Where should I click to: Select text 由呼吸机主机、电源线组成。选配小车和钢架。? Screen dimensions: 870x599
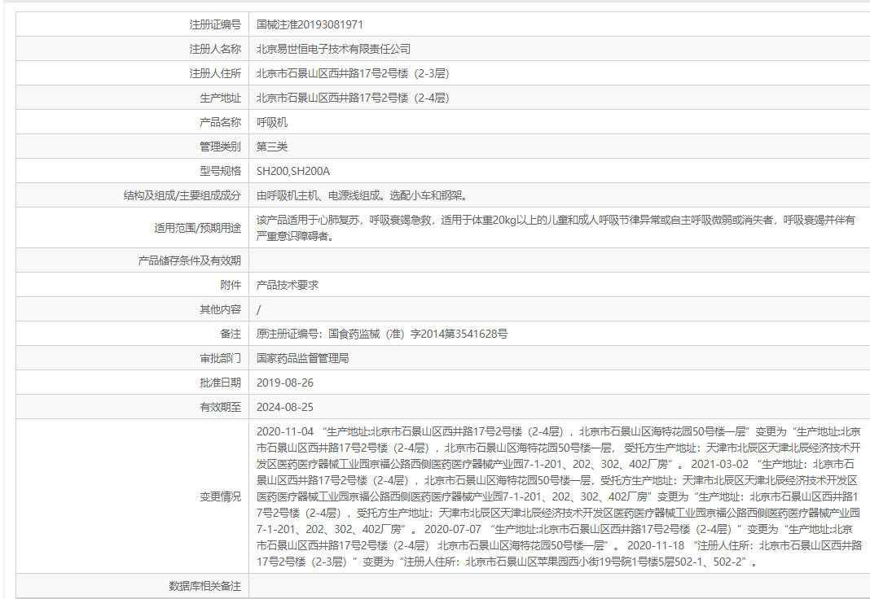click(x=362, y=195)
